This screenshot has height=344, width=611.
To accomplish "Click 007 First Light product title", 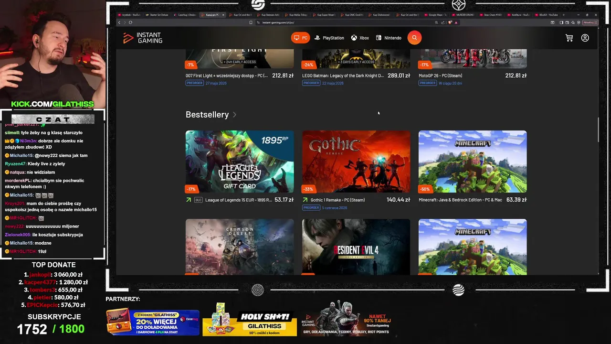I will click(227, 75).
